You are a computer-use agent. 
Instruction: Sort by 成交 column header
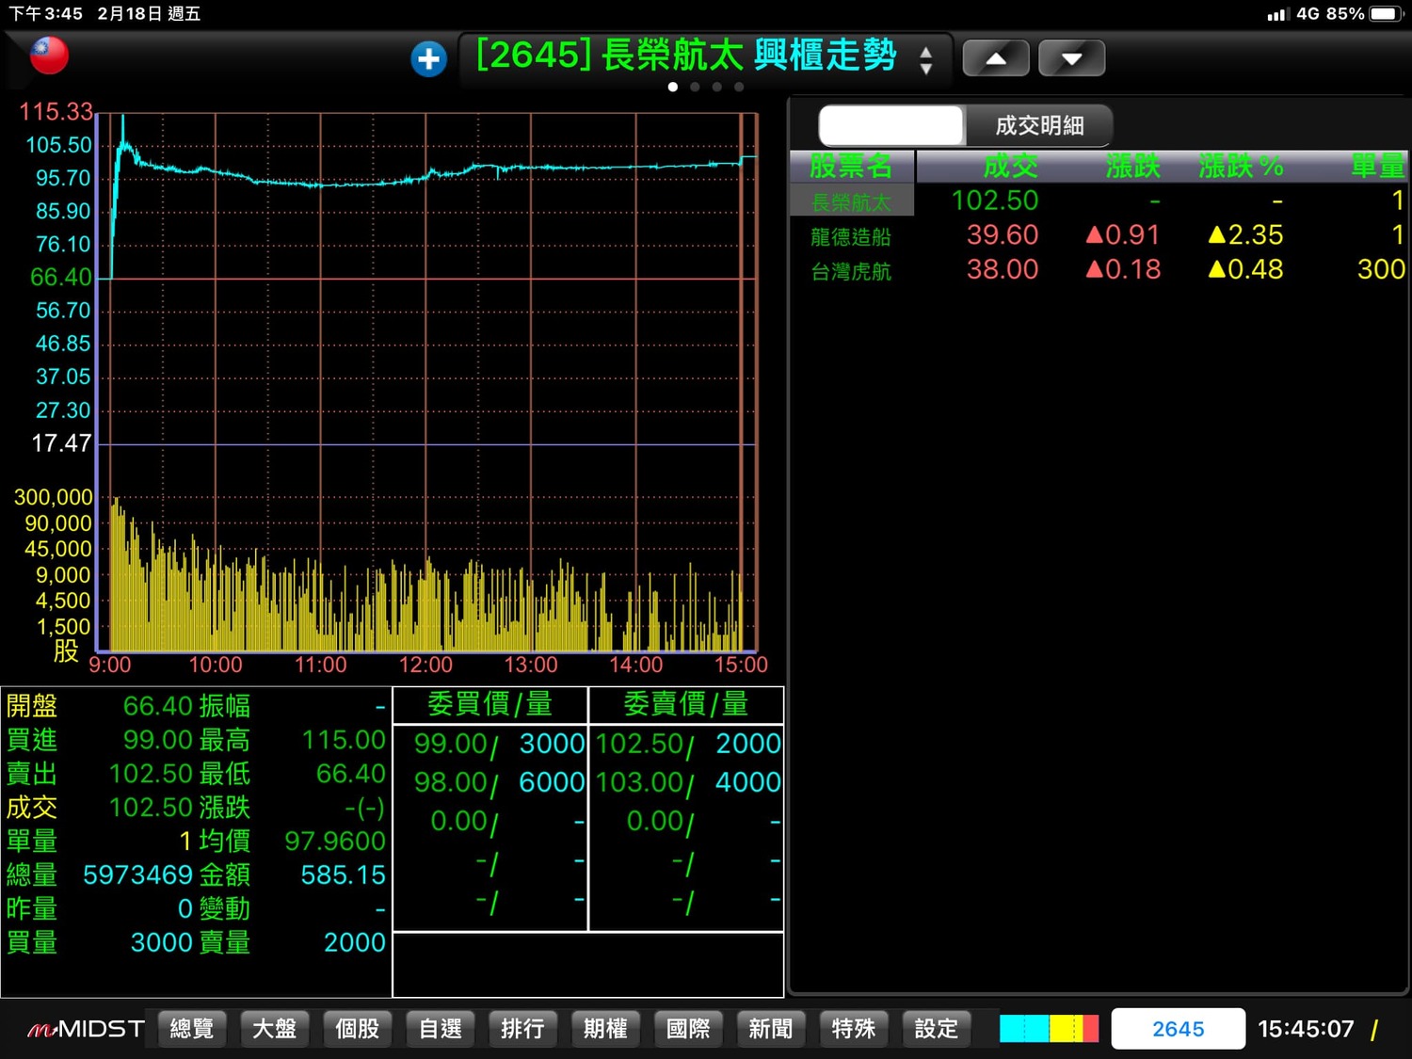[1010, 166]
